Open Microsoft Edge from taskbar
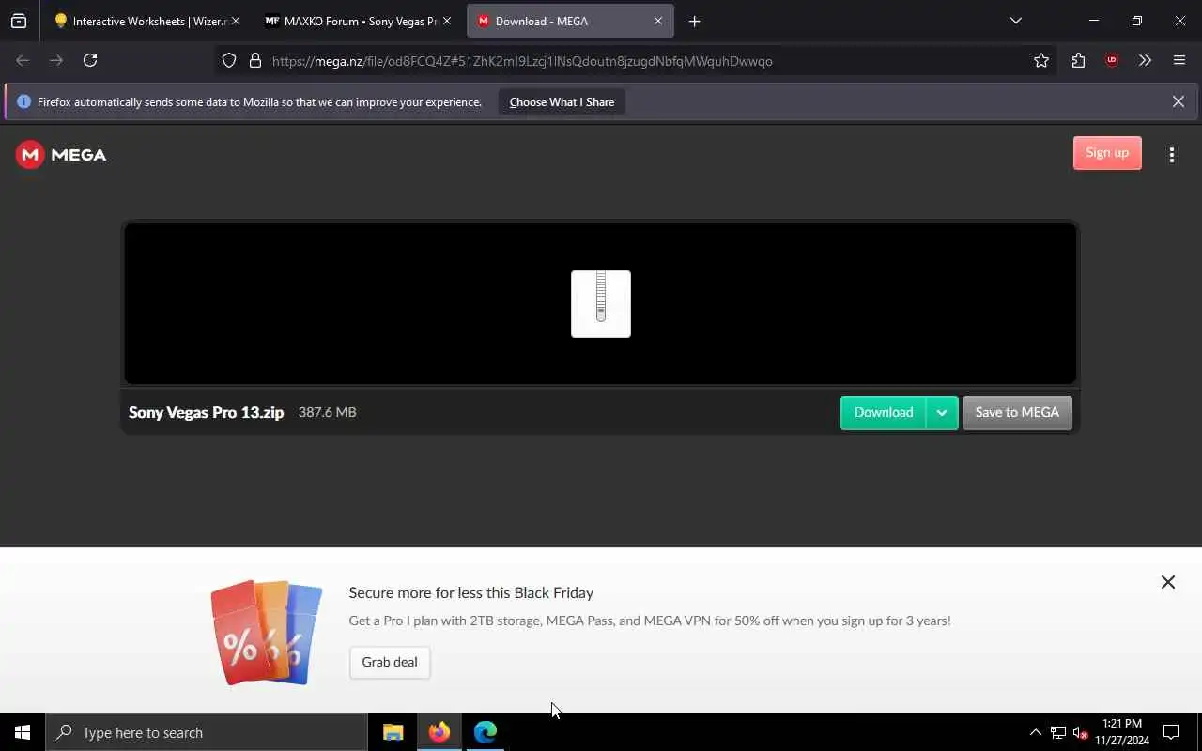This screenshot has width=1202, height=751. [485, 732]
